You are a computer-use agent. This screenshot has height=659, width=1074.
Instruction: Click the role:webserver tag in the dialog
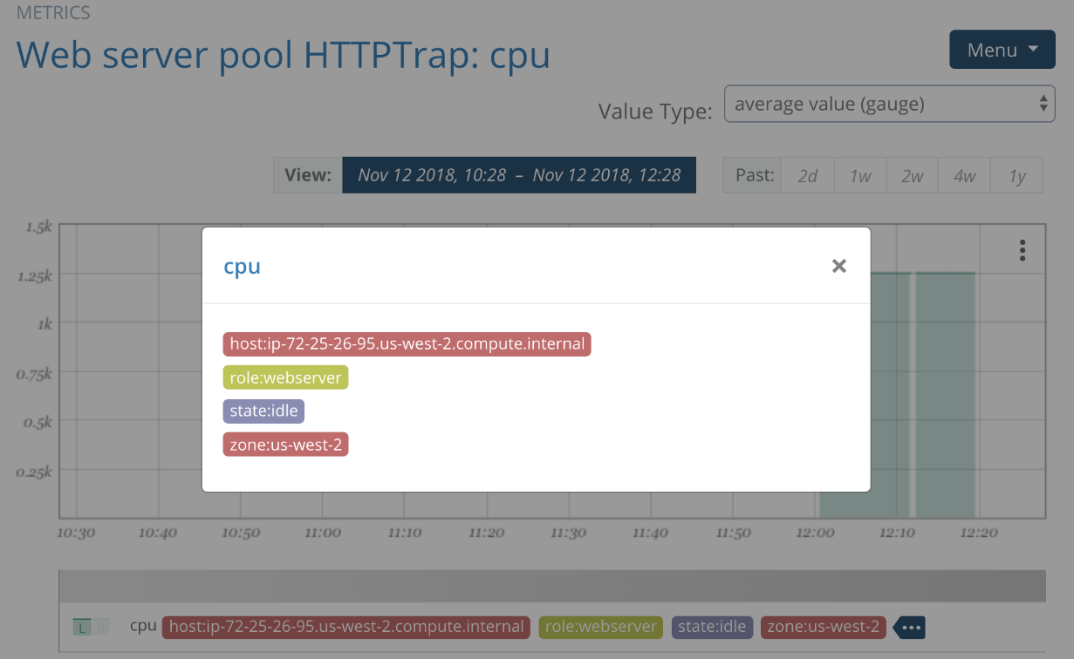285,377
